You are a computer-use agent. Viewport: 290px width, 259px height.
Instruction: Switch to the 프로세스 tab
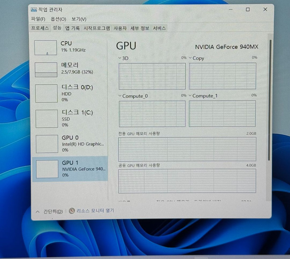point(39,28)
